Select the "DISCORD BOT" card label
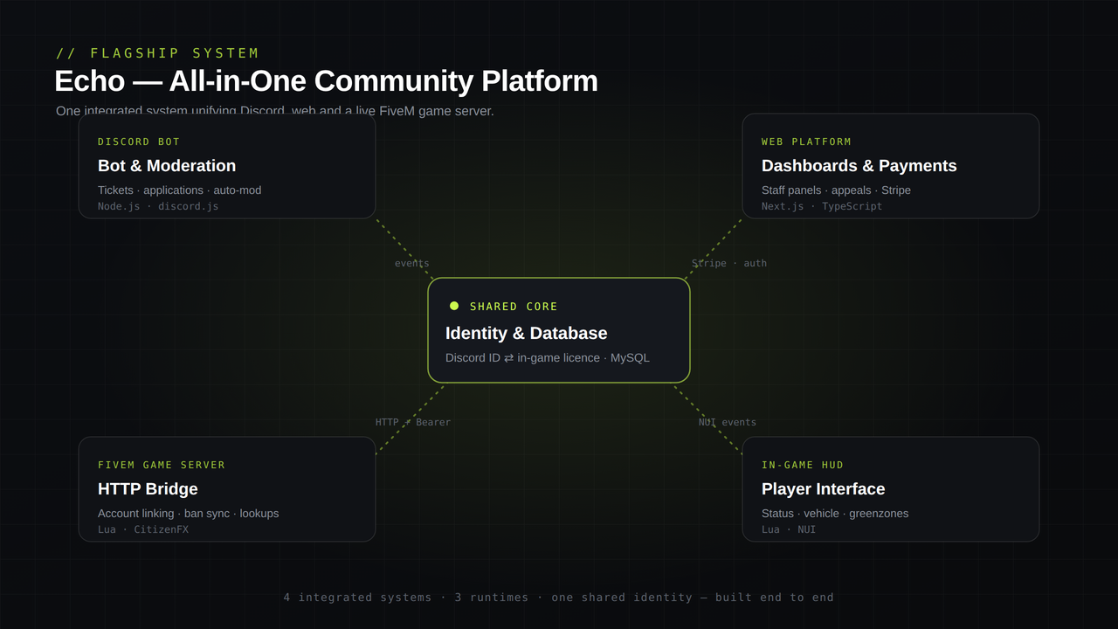This screenshot has width=1118, height=629. coord(139,142)
